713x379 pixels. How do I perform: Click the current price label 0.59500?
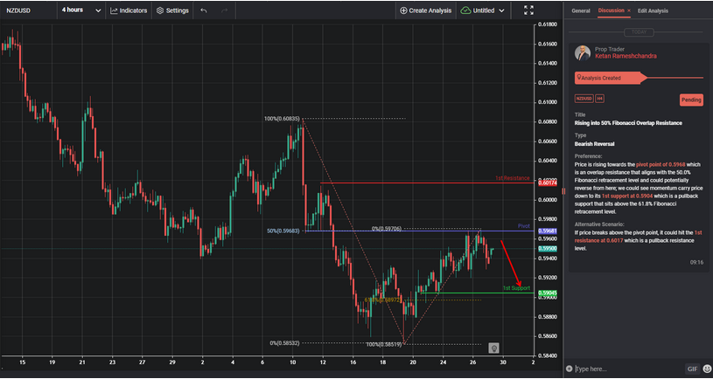547,249
